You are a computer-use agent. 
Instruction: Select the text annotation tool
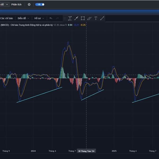[x=96, y=18]
